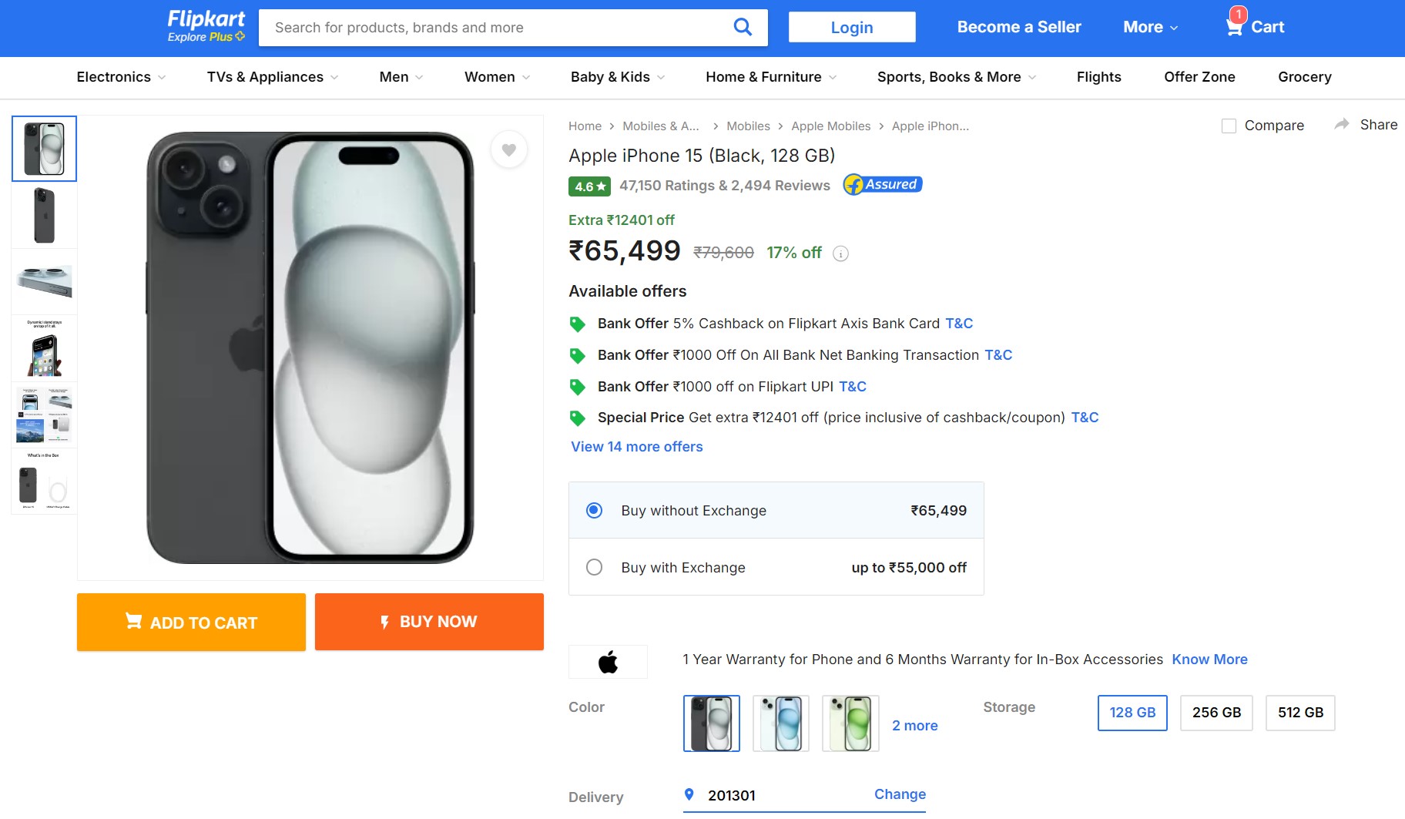1405x819 pixels.
Task: Expand the Home & Furniture menu
Action: (771, 77)
